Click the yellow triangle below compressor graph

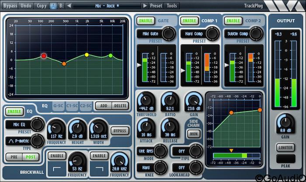pyautogui.click(x=231, y=150)
